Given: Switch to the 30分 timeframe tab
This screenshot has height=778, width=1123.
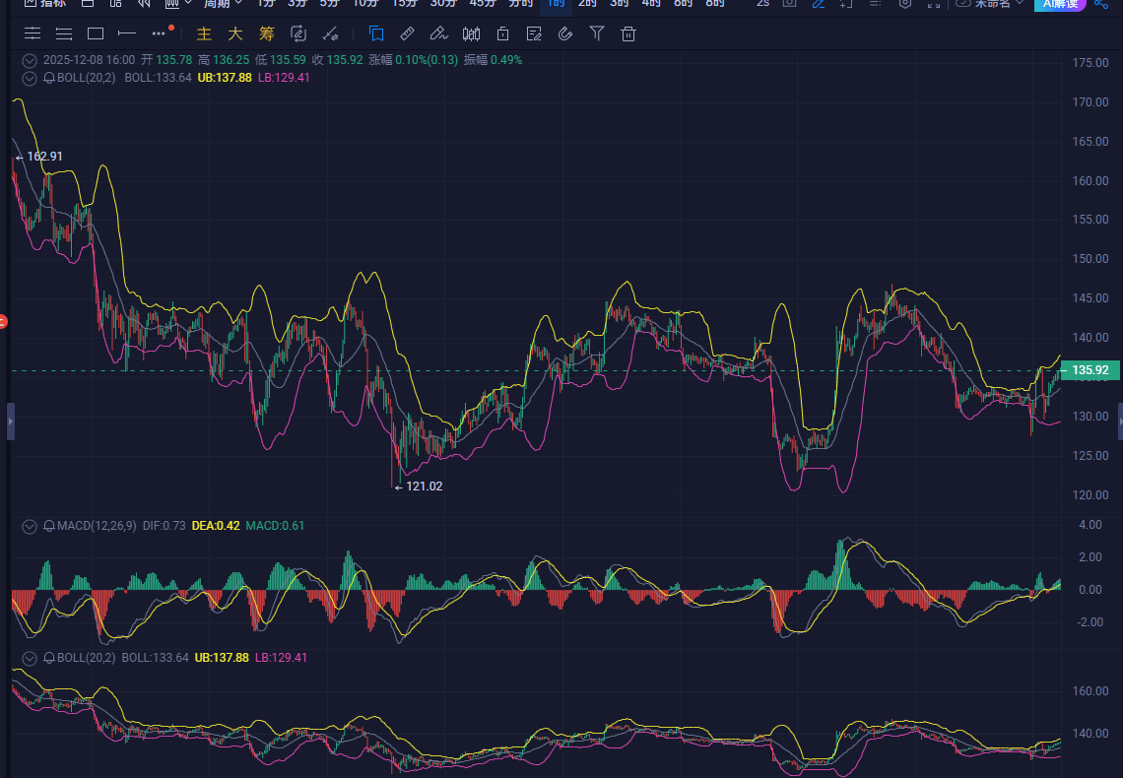Looking at the screenshot, I should pyautogui.click(x=443, y=4).
